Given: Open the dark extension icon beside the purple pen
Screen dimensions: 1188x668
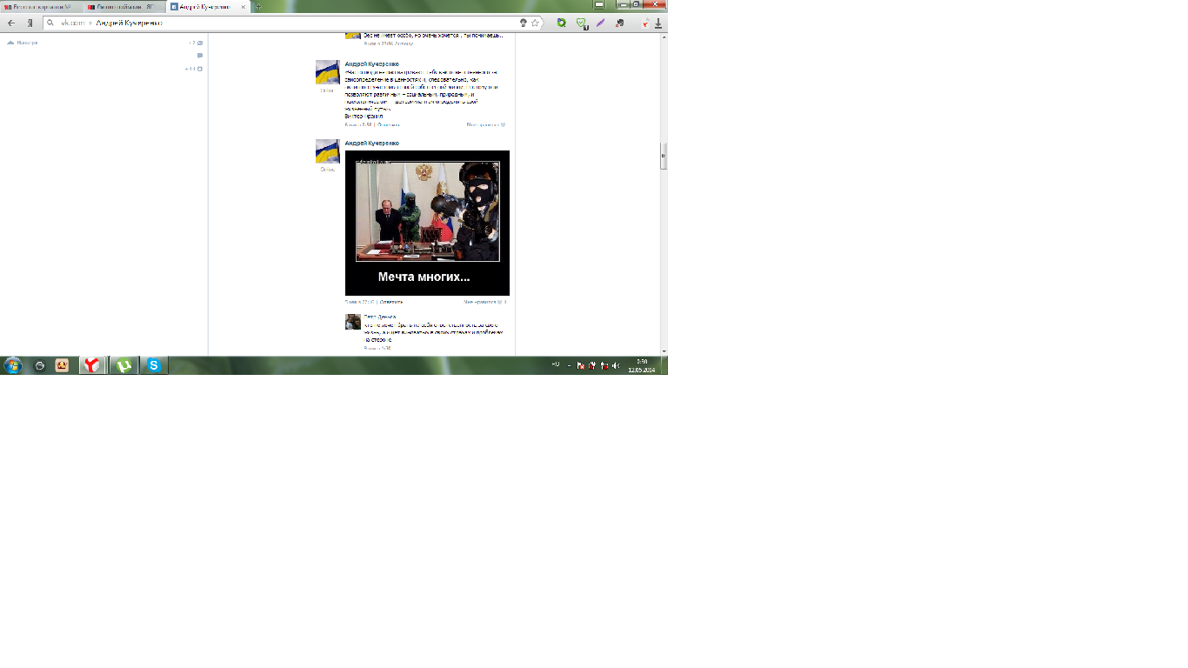Looking at the screenshot, I should coord(619,23).
